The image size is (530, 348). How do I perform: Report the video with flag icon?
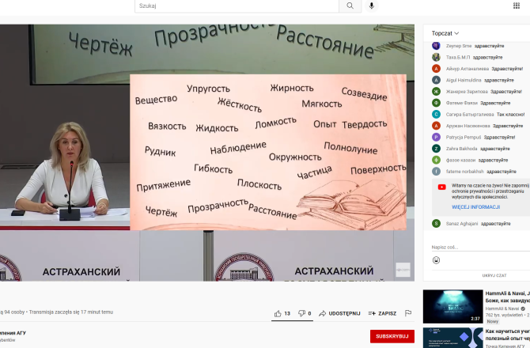click(408, 313)
